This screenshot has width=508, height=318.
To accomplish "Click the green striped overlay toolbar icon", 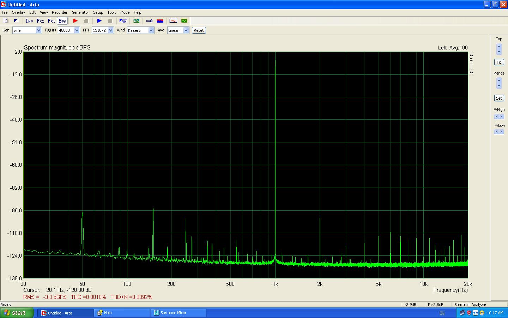I will point(137,21).
